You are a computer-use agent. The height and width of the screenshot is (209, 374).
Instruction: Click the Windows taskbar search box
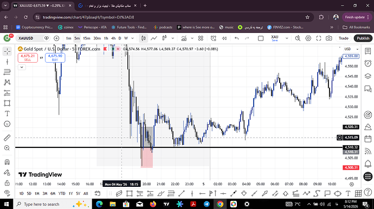point(53,204)
